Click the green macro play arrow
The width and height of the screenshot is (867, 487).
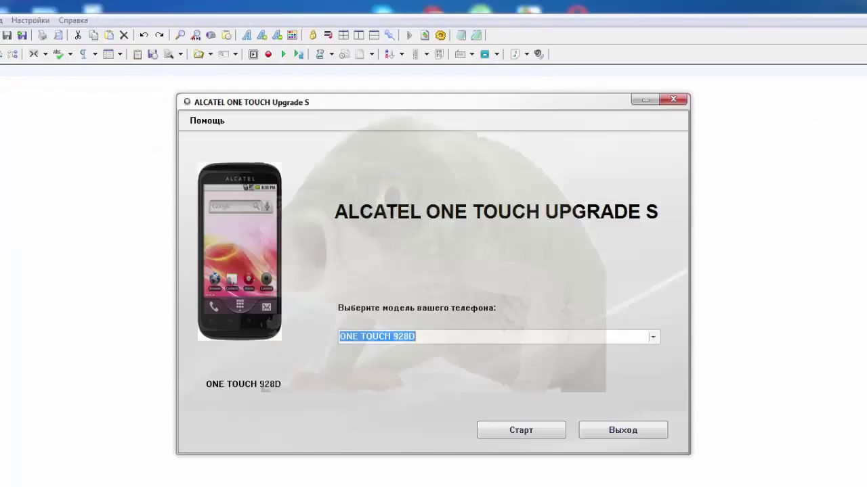point(284,54)
